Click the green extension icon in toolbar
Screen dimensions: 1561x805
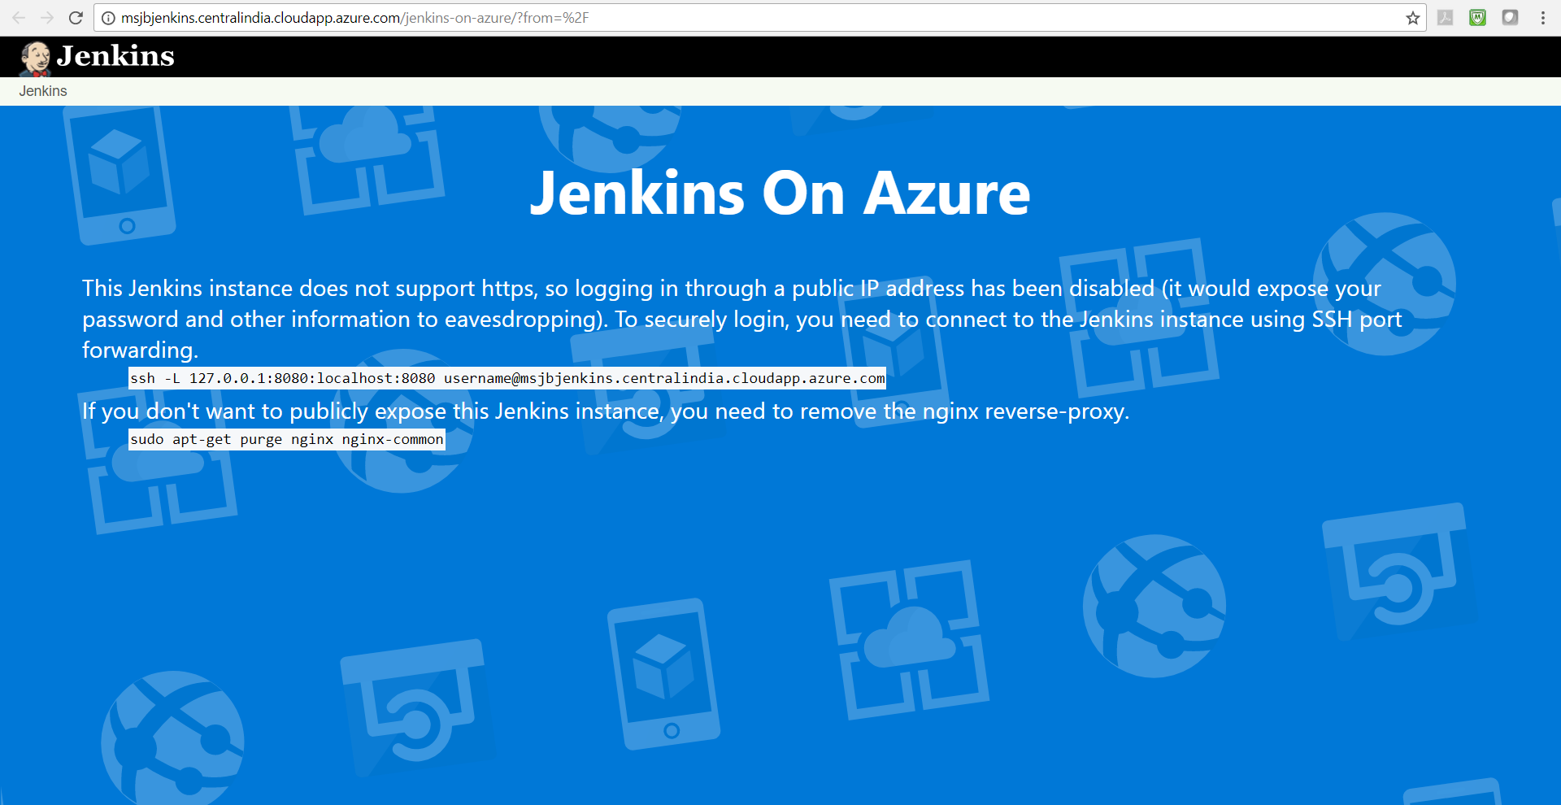(x=1478, y=18)
